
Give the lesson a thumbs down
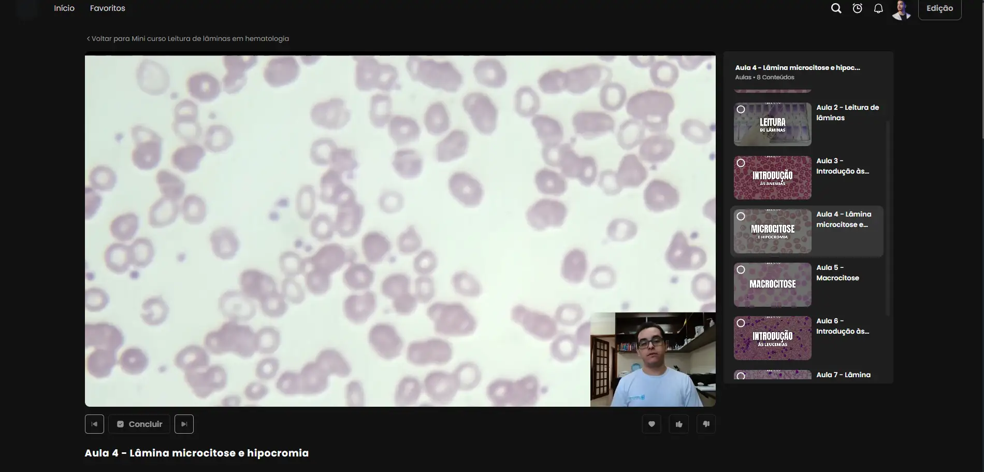coord(706,424)
